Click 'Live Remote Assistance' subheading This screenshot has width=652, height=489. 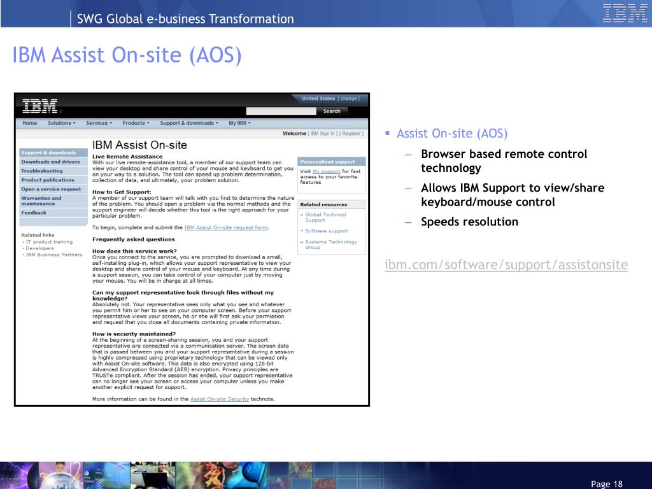point(127,157)
